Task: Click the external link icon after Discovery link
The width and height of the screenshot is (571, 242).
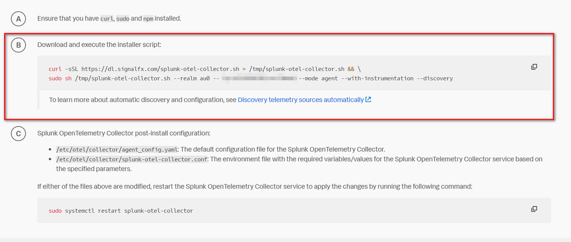Action: [368, 100]
